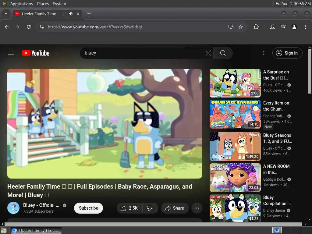Open 'Bluey Seasons 1, 2, and 3' title
Screen dimensions: 312x234
click(277, 138)
